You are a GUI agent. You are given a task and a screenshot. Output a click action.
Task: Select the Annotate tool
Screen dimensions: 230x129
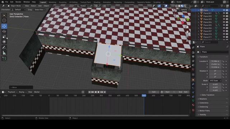4,48
